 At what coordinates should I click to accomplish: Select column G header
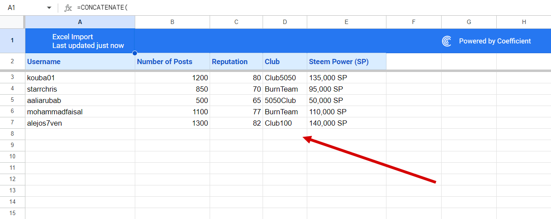click(469, 22)
